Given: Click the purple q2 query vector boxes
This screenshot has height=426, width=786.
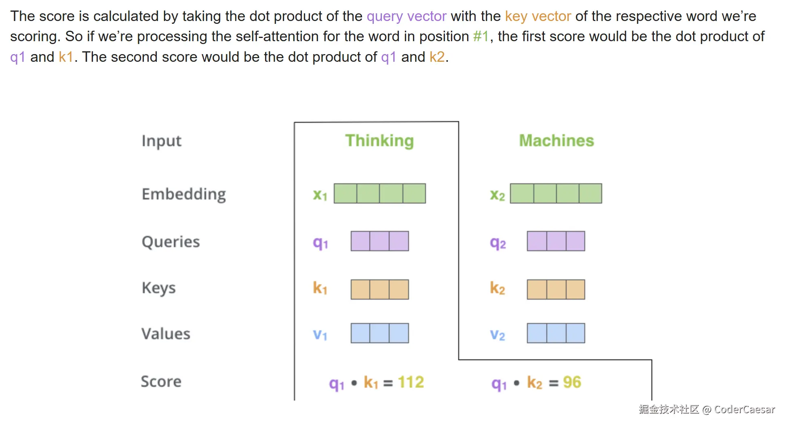Looking at the screenshot, I should (556, 241).
